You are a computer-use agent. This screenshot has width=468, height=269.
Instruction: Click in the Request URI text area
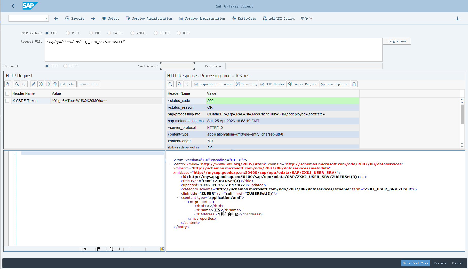(213, 50)
